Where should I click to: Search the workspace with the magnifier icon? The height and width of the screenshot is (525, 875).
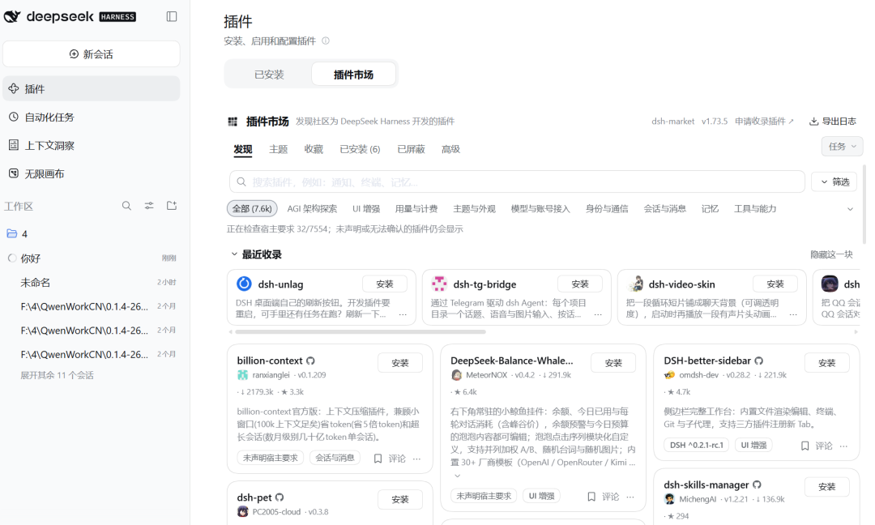click(126, 206)
